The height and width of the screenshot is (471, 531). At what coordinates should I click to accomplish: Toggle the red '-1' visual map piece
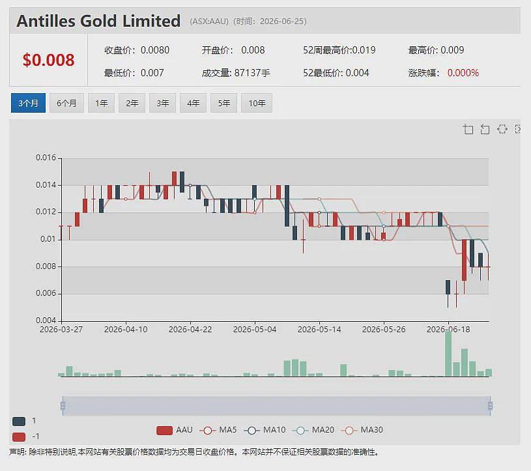[x=19, y=436]
